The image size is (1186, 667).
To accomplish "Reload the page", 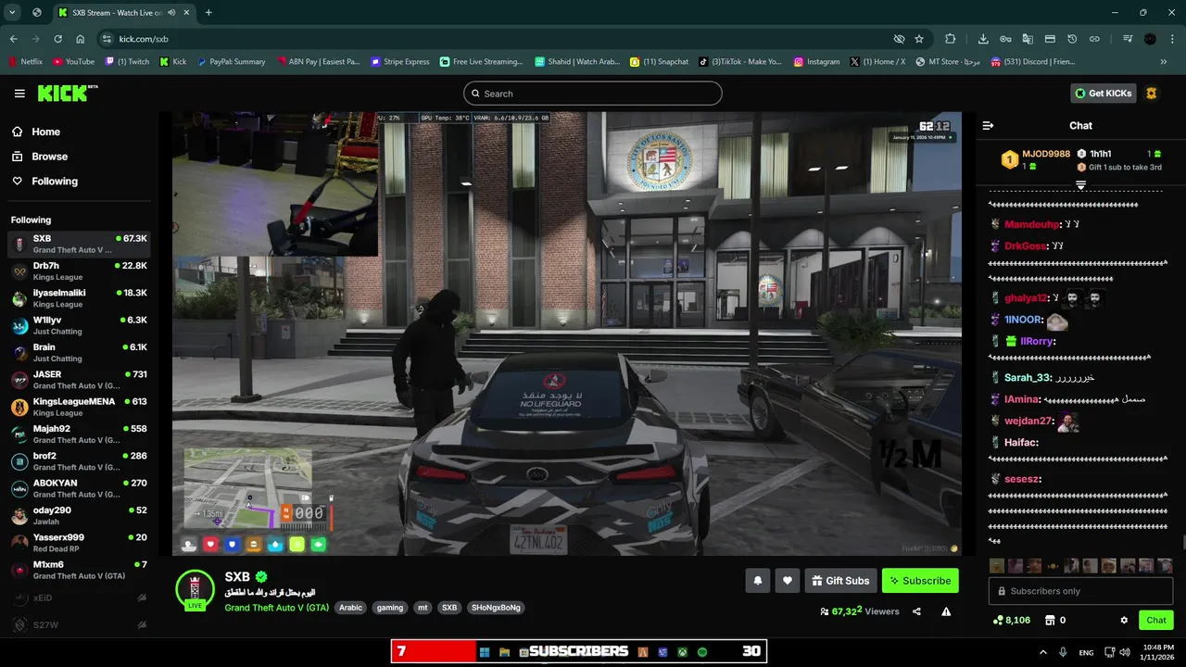I will point(57,39).
